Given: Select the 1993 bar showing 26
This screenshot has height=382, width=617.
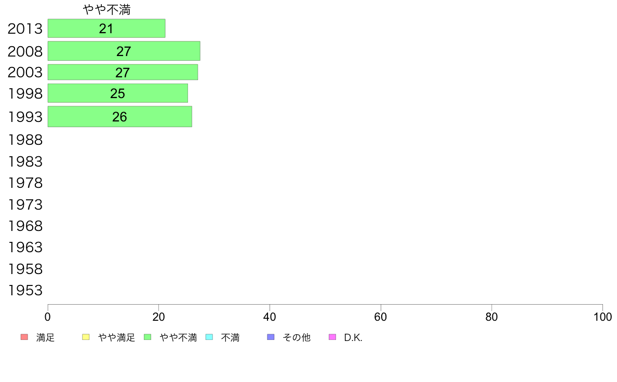Looking at the screenshot, I should point(119,116).
